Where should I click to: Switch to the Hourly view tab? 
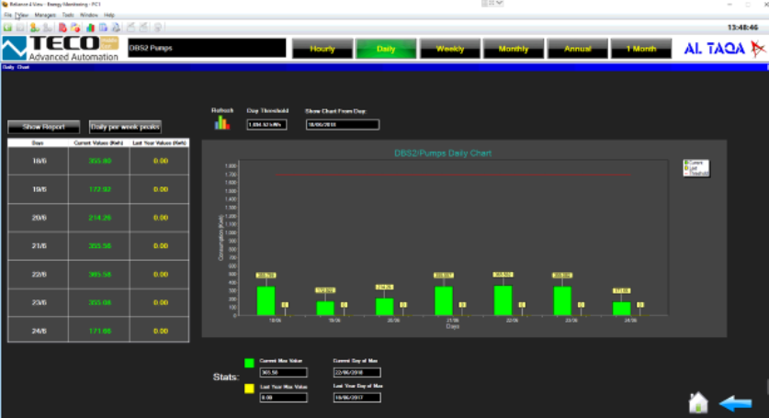pos(322,49)
